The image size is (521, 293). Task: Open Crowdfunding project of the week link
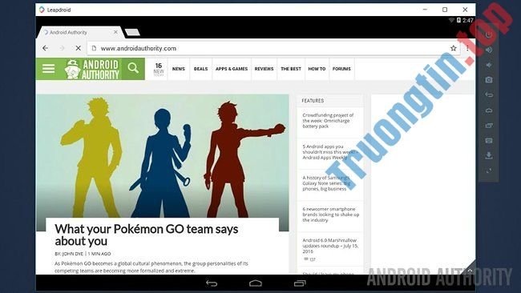(x=328, y=120)
